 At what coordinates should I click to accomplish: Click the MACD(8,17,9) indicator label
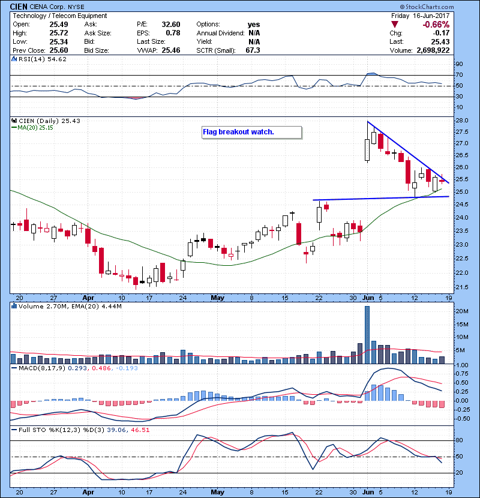pyautogui.click(x=42, y=368)
